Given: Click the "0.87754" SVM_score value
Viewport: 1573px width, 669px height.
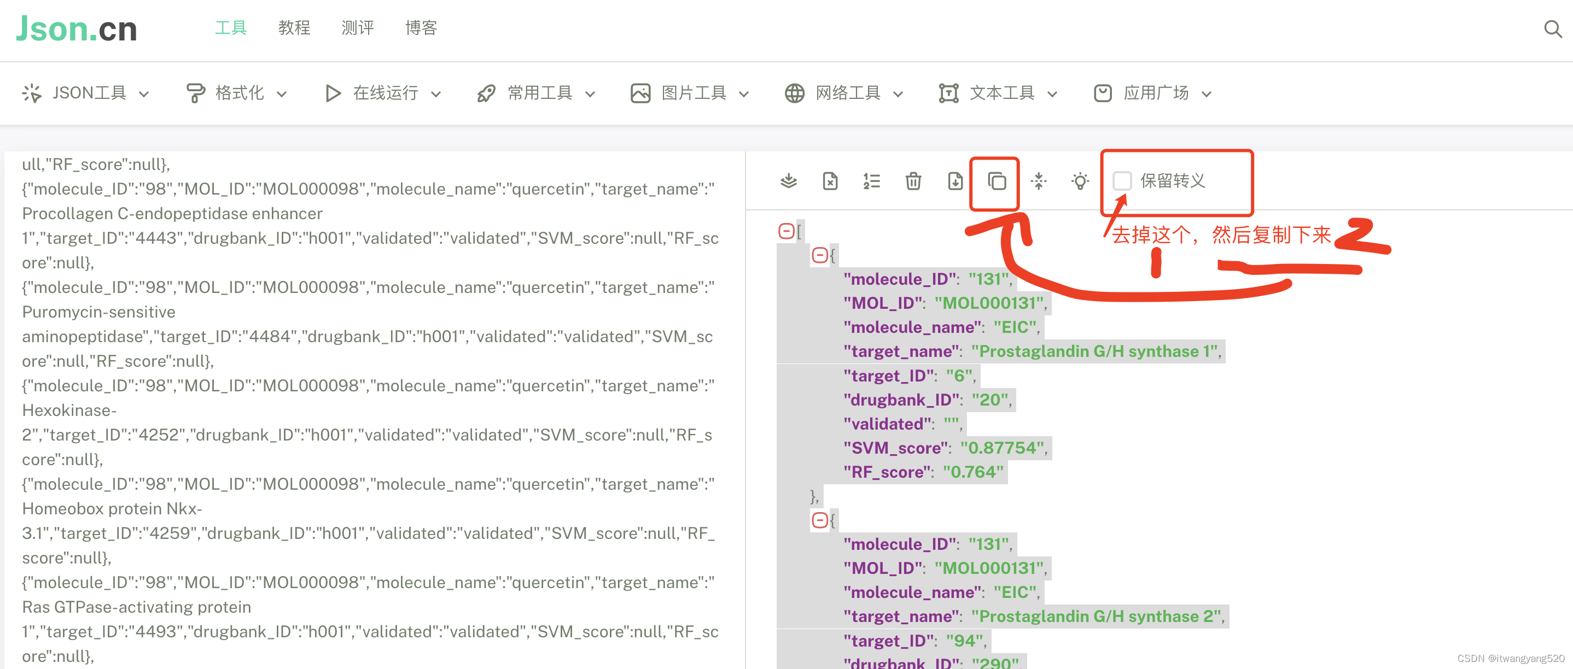Looking at the screenshot, I should (1001, 448).
